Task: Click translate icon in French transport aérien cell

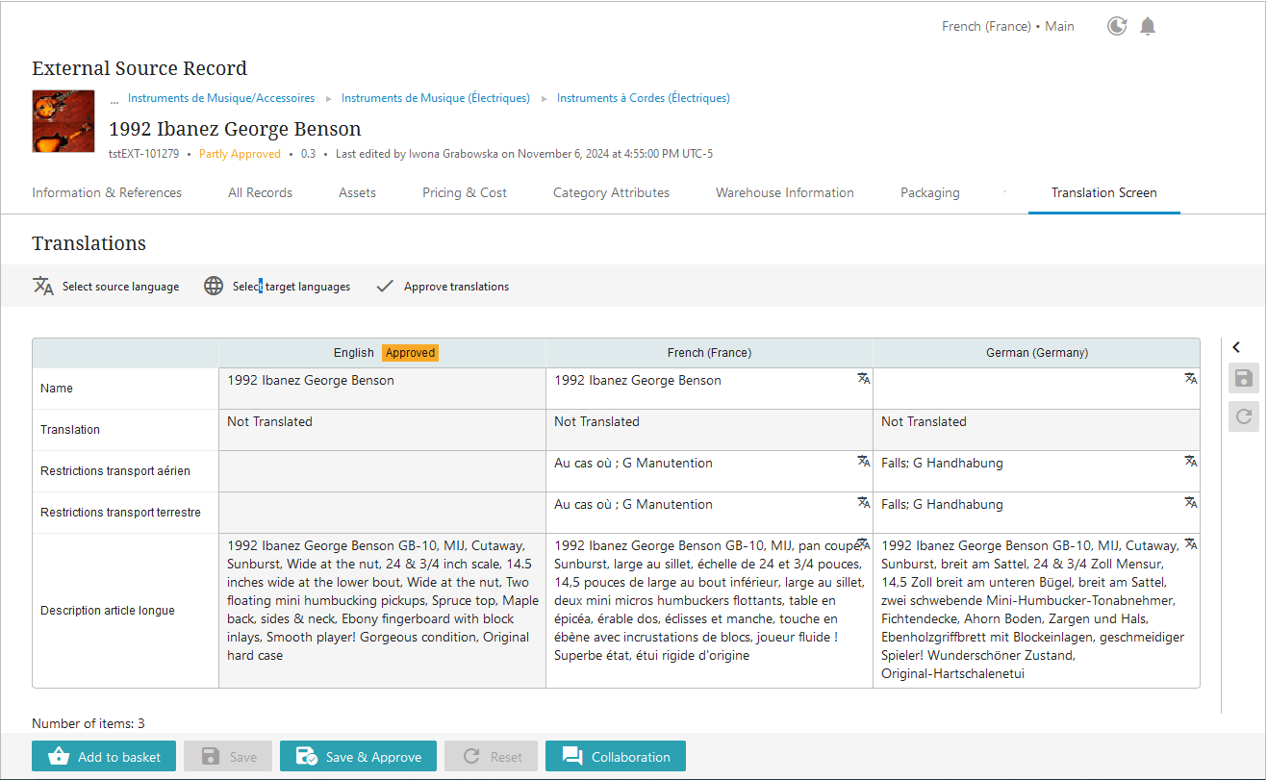Action: click(x=863, y=462)
